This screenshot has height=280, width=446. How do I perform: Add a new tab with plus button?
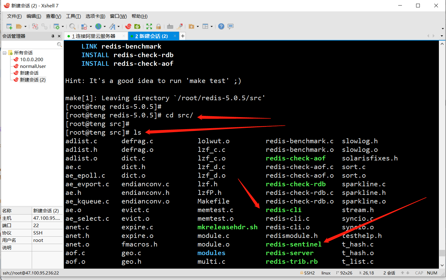coord(183,36)
